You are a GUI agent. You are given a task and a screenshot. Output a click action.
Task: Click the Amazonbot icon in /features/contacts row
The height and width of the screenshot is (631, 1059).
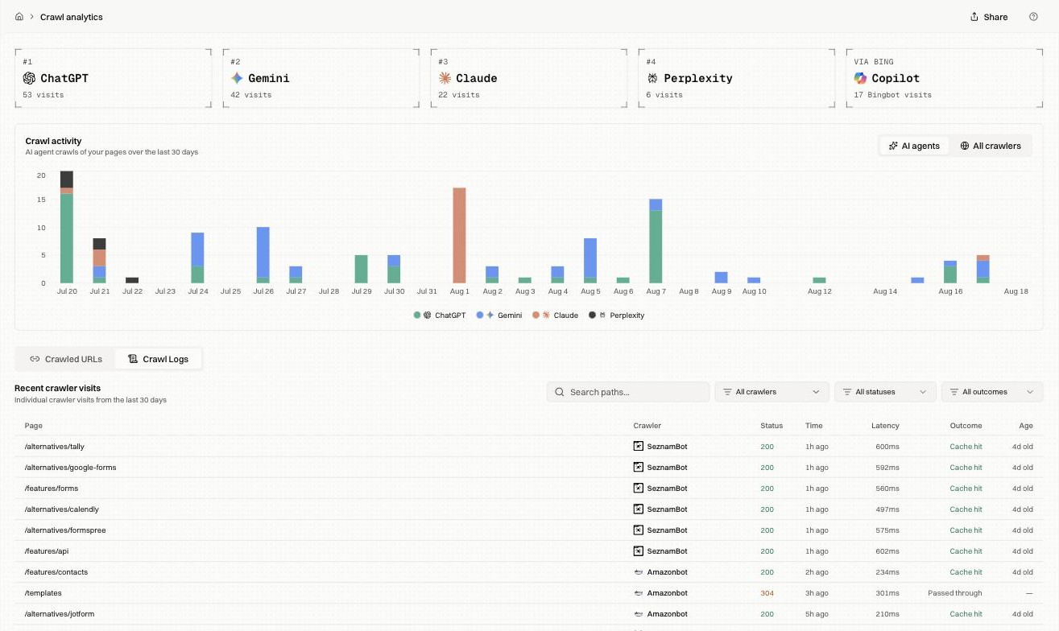point(639,572)
